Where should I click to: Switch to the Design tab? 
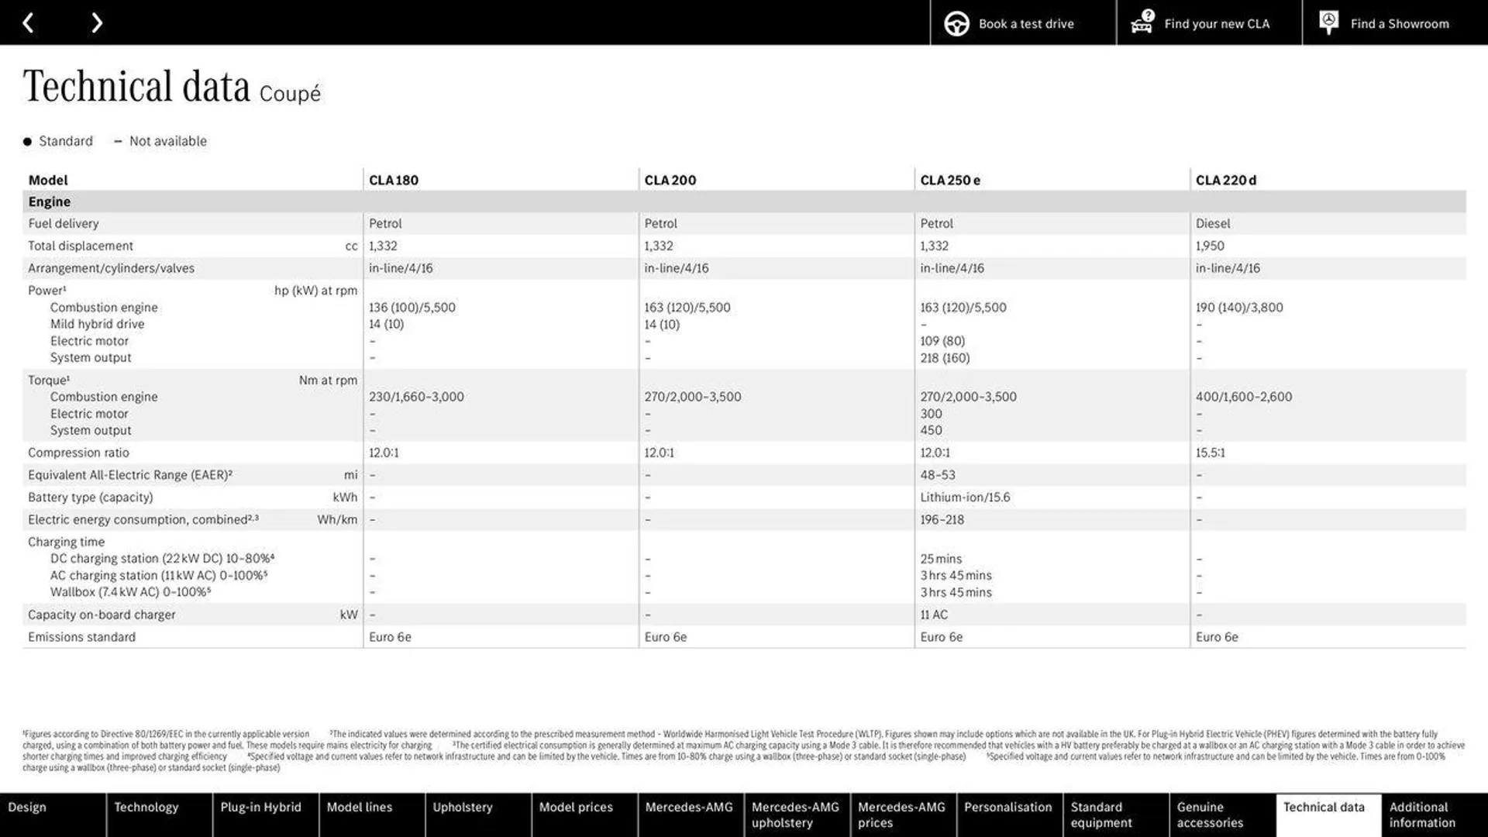pos(53,815)
